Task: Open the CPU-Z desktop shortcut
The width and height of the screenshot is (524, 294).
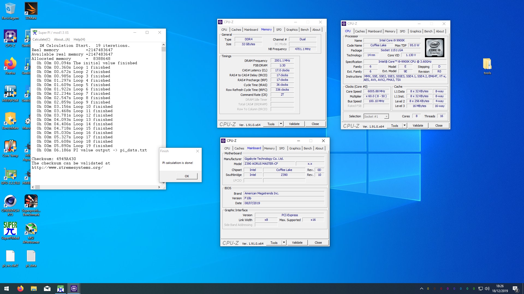Action: pos(10,38)
